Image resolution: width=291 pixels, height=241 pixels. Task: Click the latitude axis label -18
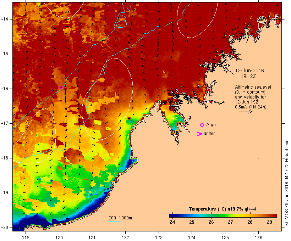point(5,158)
